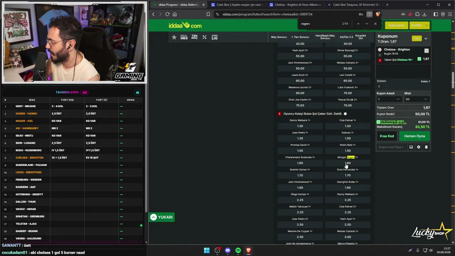
Task: Select Chelsea - Brighton row in Tahminlerim
Action: [x=73, y=158]
